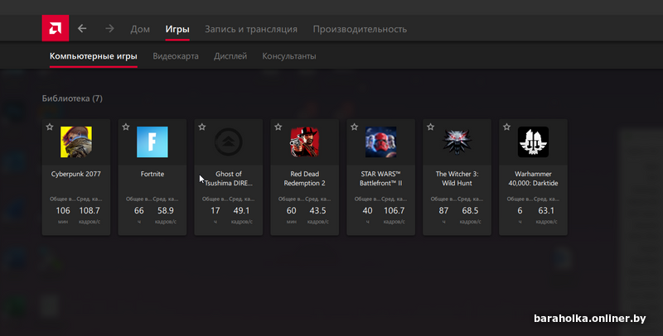Click Battlefront II 106.7 FPS value

pos(394,210)
